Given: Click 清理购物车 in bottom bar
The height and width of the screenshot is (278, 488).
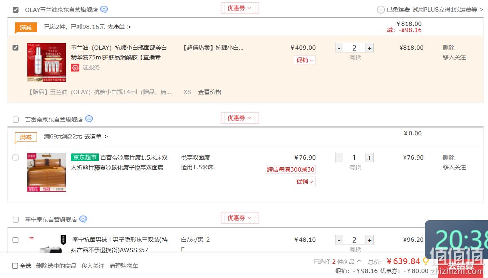Looking at the screenshot, I should [x=124, y=266].
